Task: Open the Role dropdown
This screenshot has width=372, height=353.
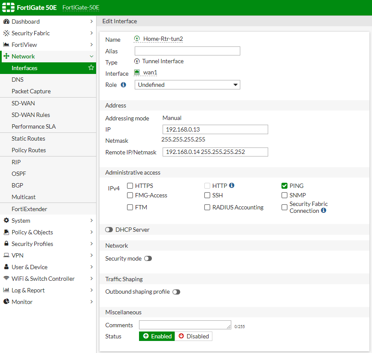Action: (187, 85)
